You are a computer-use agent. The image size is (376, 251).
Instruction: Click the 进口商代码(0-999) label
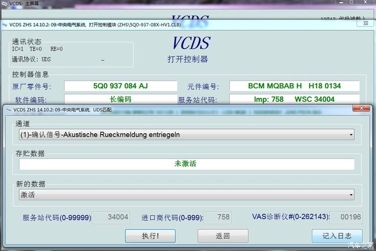coord(172,218)
